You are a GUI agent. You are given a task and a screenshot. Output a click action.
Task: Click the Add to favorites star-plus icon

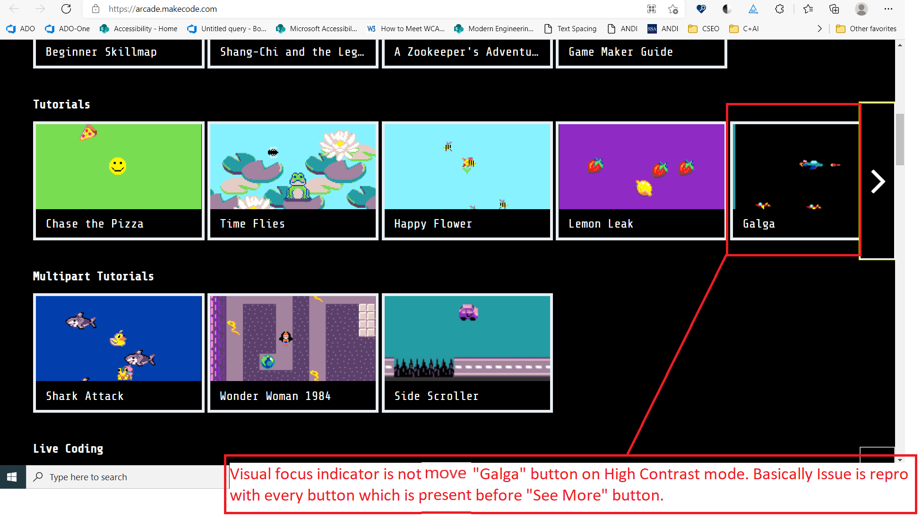673,9
